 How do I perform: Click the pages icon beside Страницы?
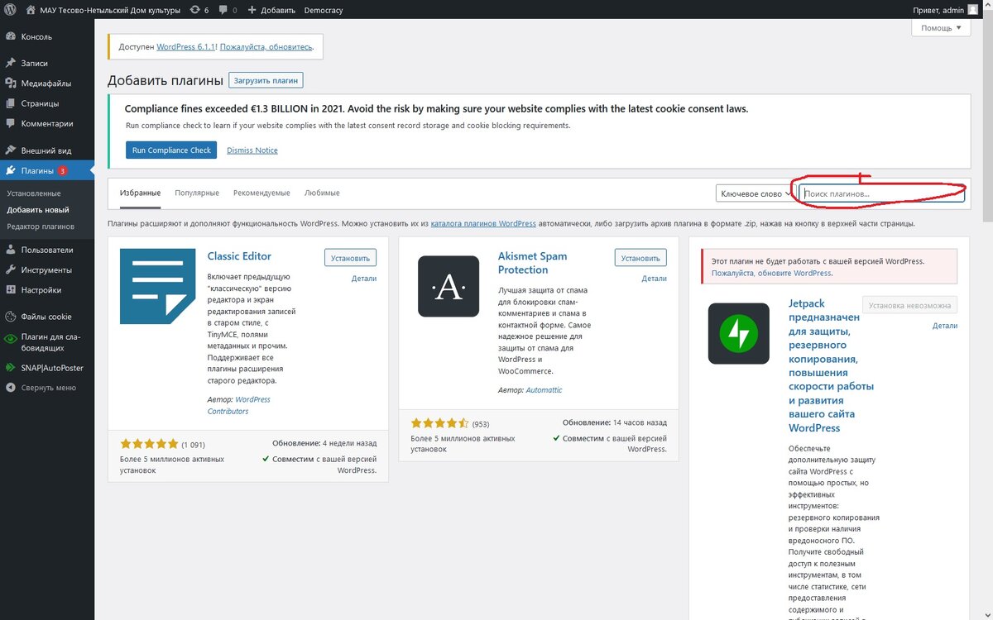(11, 103)
